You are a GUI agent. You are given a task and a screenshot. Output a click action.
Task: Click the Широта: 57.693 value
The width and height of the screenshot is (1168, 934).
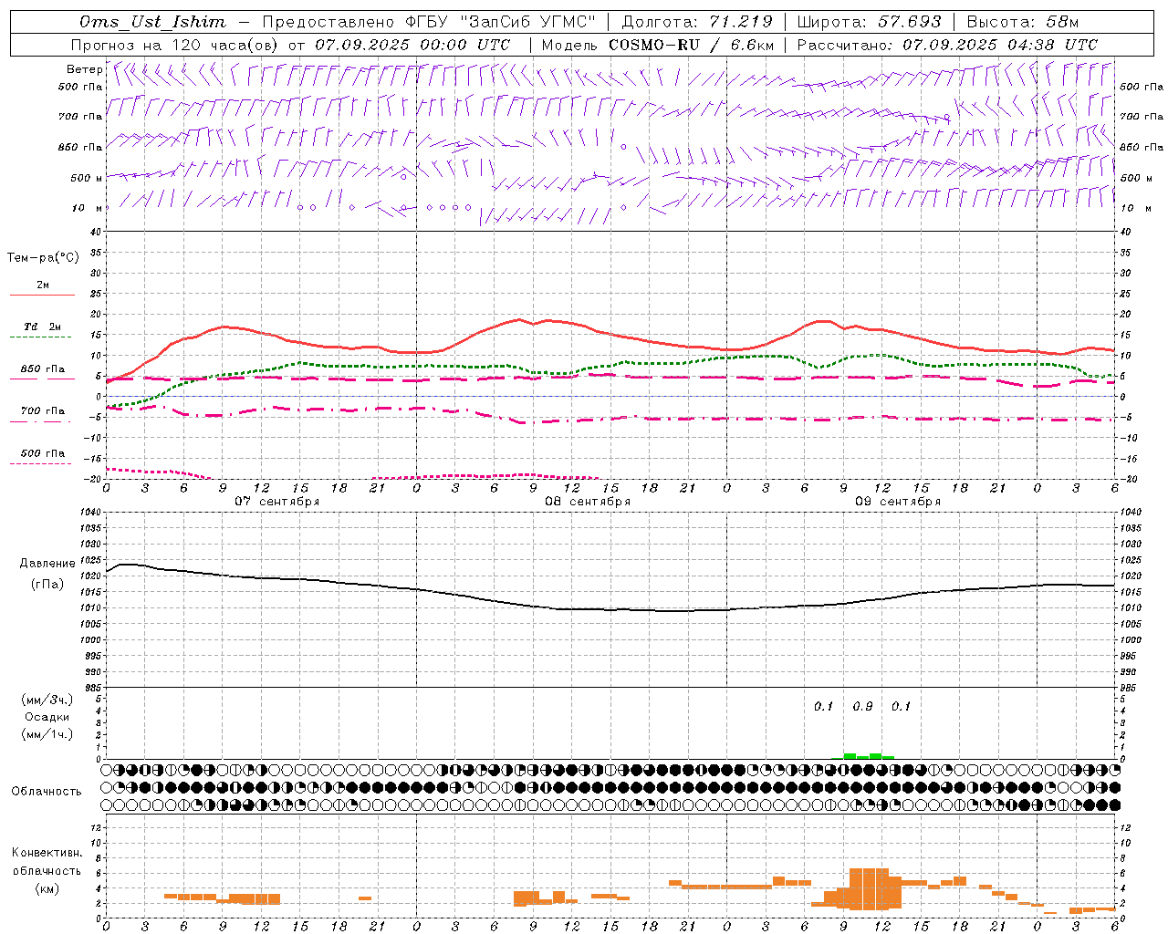(x=870, y=22)
